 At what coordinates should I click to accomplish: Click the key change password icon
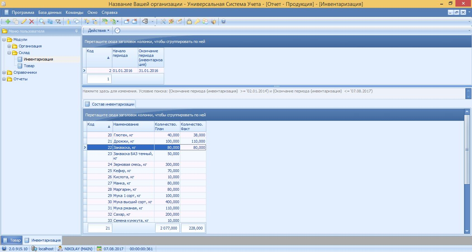click(197, 21)
